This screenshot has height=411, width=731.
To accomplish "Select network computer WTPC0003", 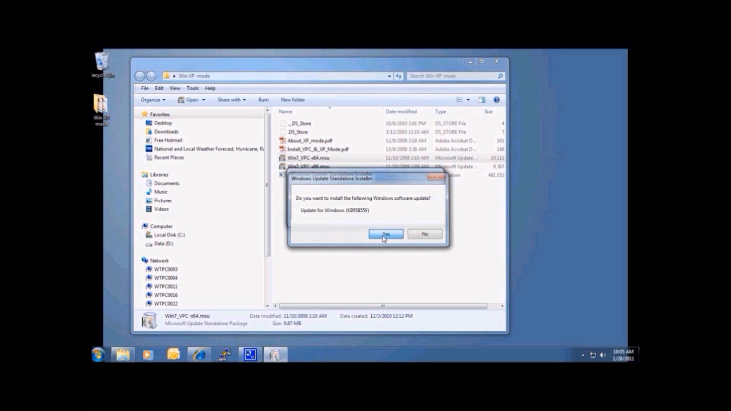I will 166,269.
